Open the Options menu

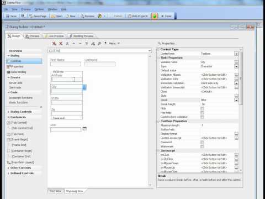click(x=39, y=9)
